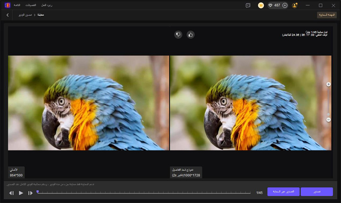Open the message panel icon in title bar
Screen dimensions: 341x203
248,5
